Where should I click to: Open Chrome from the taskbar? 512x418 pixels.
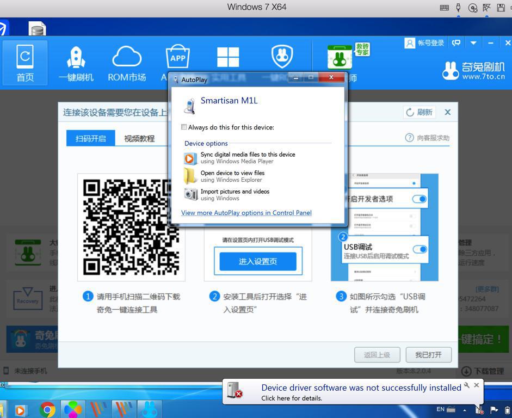47,409
